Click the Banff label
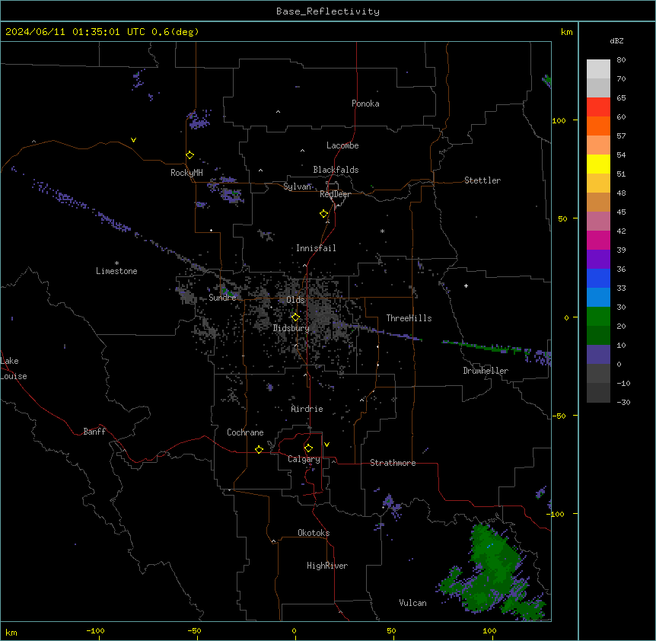The image size is (656, 641). tap(94, 432)
